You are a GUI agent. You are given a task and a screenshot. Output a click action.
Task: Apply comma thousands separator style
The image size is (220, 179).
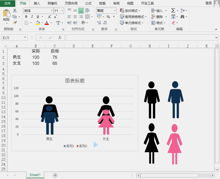pos(114,17)
